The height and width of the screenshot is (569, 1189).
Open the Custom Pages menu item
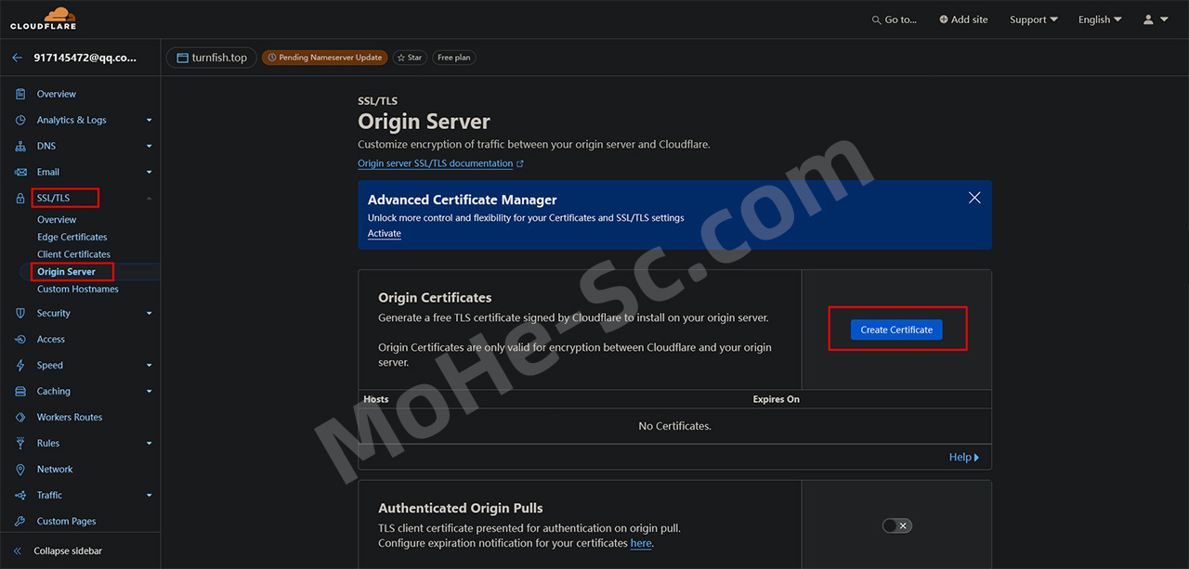(67, 522)
